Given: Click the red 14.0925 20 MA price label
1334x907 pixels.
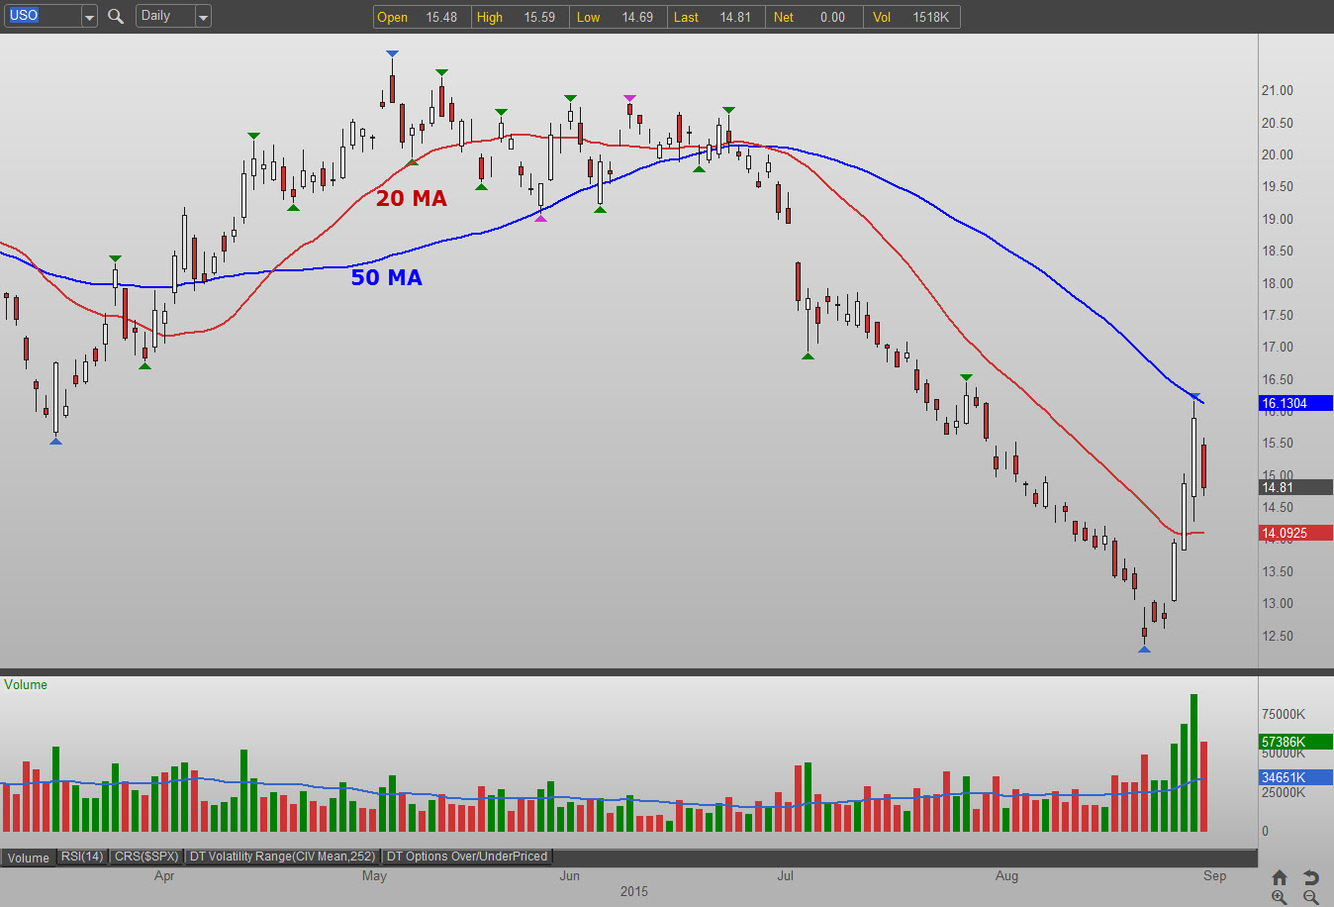Looking at the screenshot, I should tap(1295, 533).
